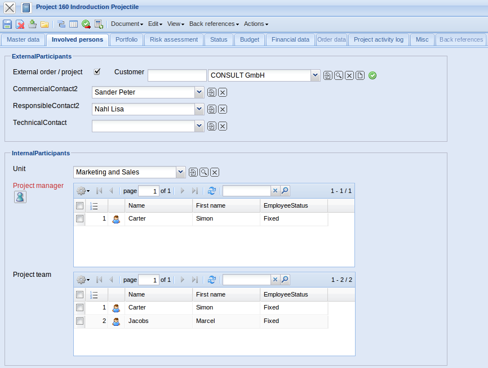Image resolution: width=488 pixels, height=368 pixels.
Task: Toggle External order / project checkbox
Action: pyautogui.click(x=97, y=71)
